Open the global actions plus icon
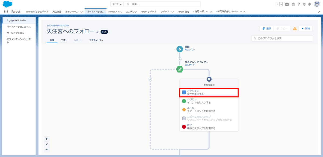The height and width of the screenshot is (157, 323). pyautogui.click(x=287, y=4)
